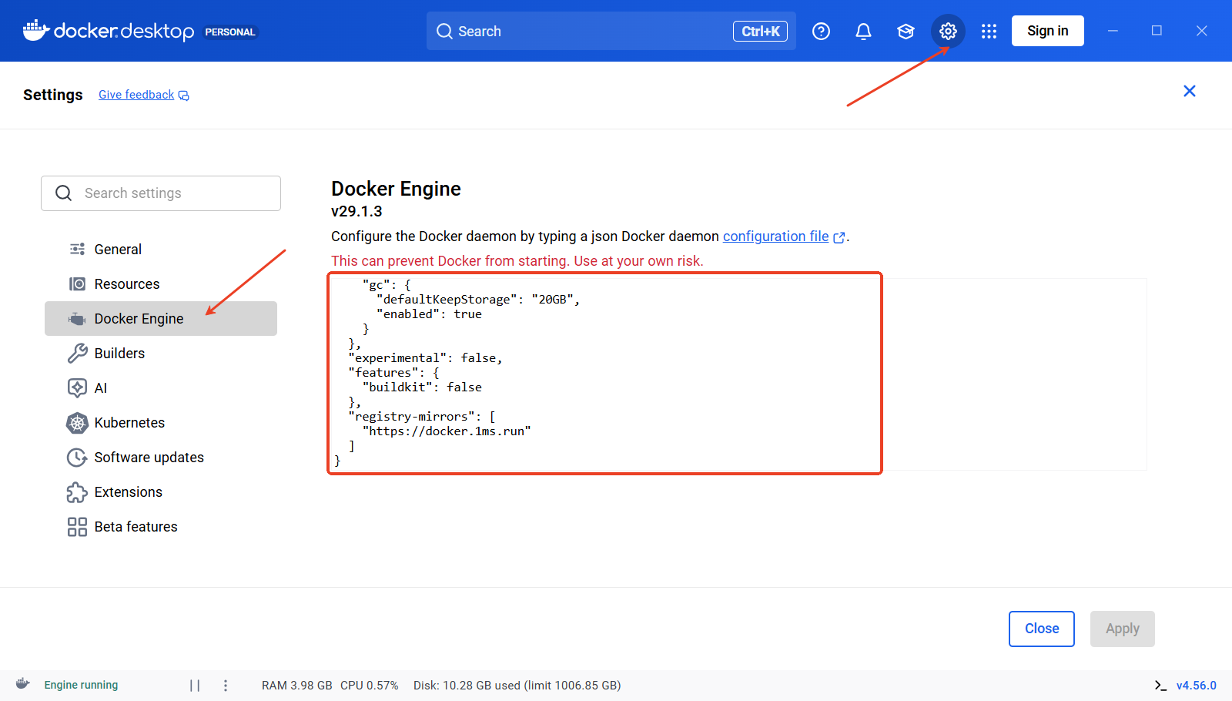Click the CPU 0.57% indicator
1232x701 pixels.
pyautogui.click(x=370, y=685)
